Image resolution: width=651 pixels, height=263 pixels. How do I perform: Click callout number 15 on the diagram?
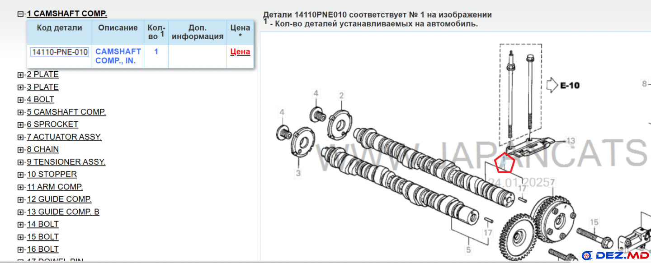(x=594, y=222)
